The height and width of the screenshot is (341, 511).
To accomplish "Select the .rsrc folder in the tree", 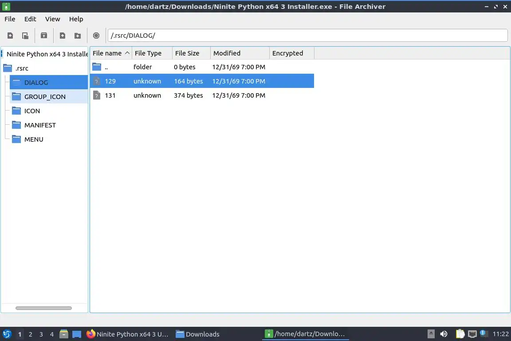I will [21, 68].
